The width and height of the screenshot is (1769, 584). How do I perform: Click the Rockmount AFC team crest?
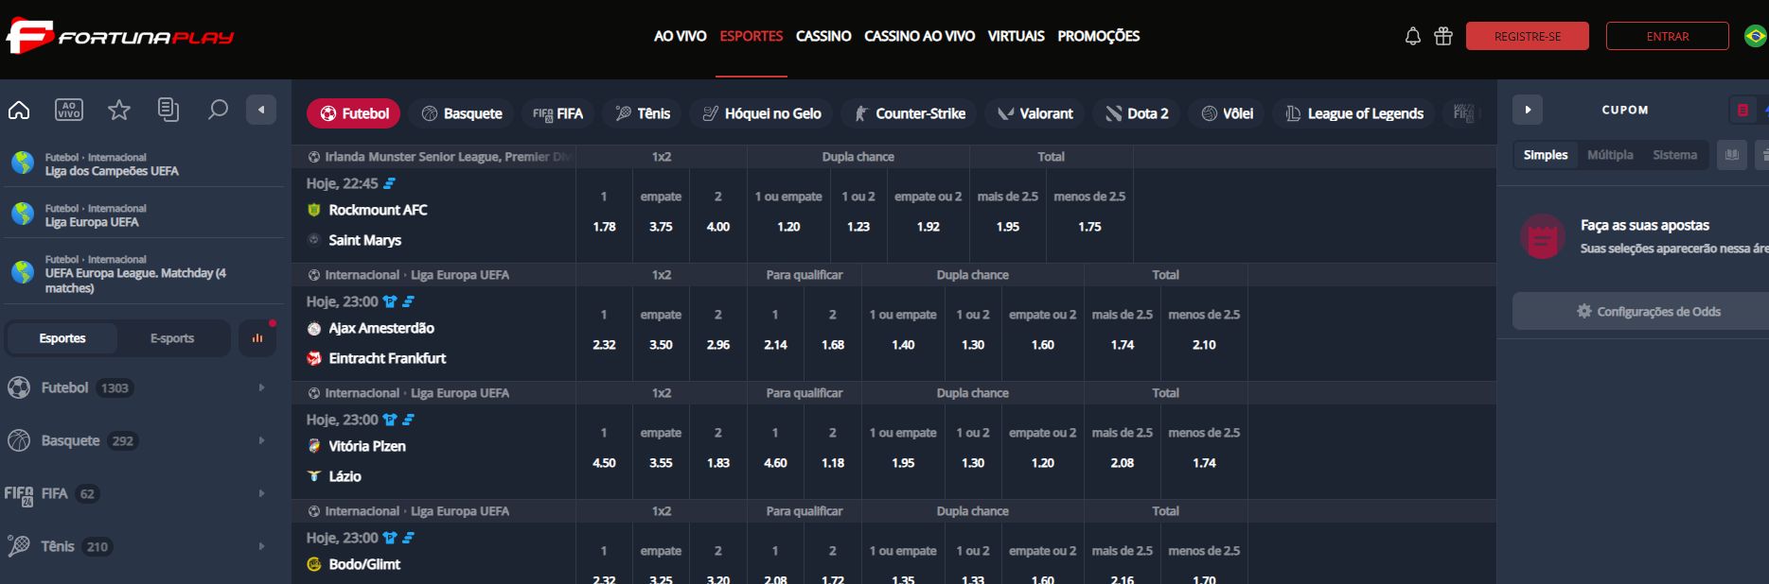tap(314, 210)
